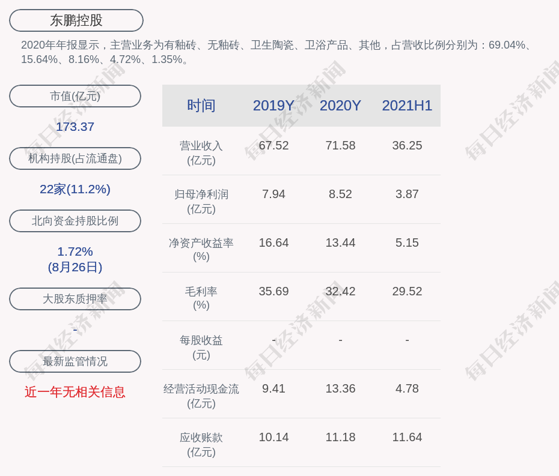
Task: Select the 2021H1 column header
Action: click(x=407, y=106)
